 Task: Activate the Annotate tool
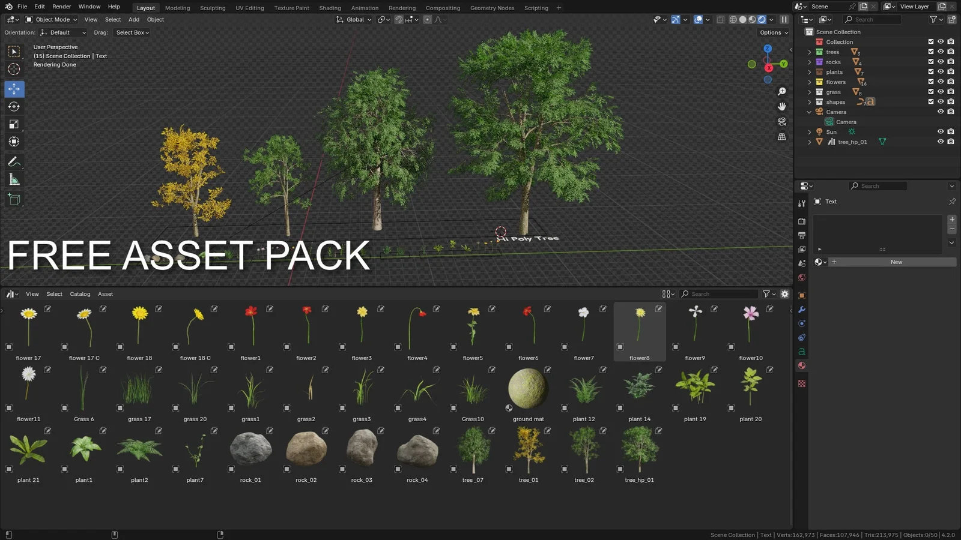pos(14,161)
